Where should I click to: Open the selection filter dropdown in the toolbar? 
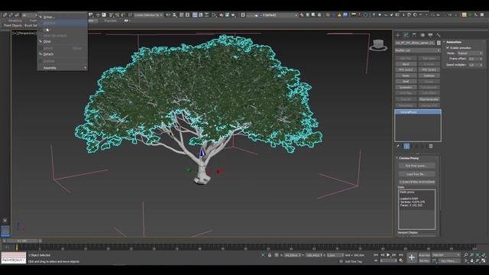[x=29, y=15]
